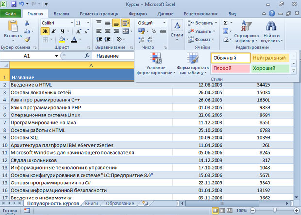Click the Paste (Вставить) clipboard icon
The width and height of the screenshot is (301, 215).
12,27
